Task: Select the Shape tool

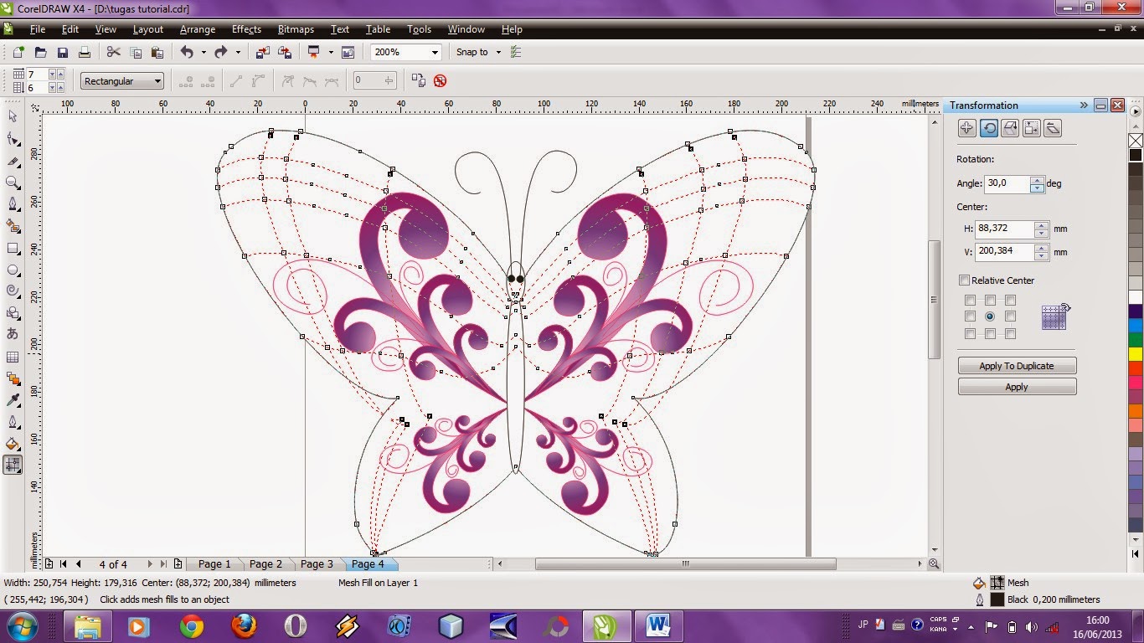Action: 13,139
